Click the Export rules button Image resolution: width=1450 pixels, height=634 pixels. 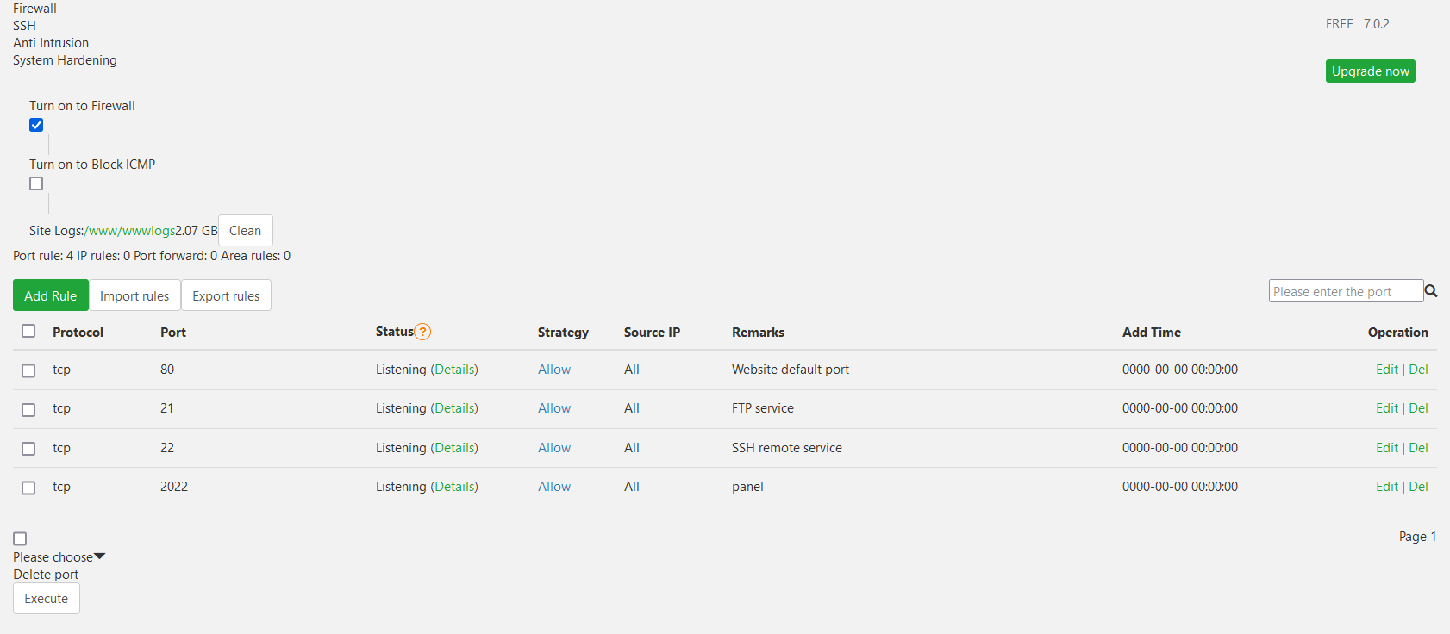pos(226,295)
